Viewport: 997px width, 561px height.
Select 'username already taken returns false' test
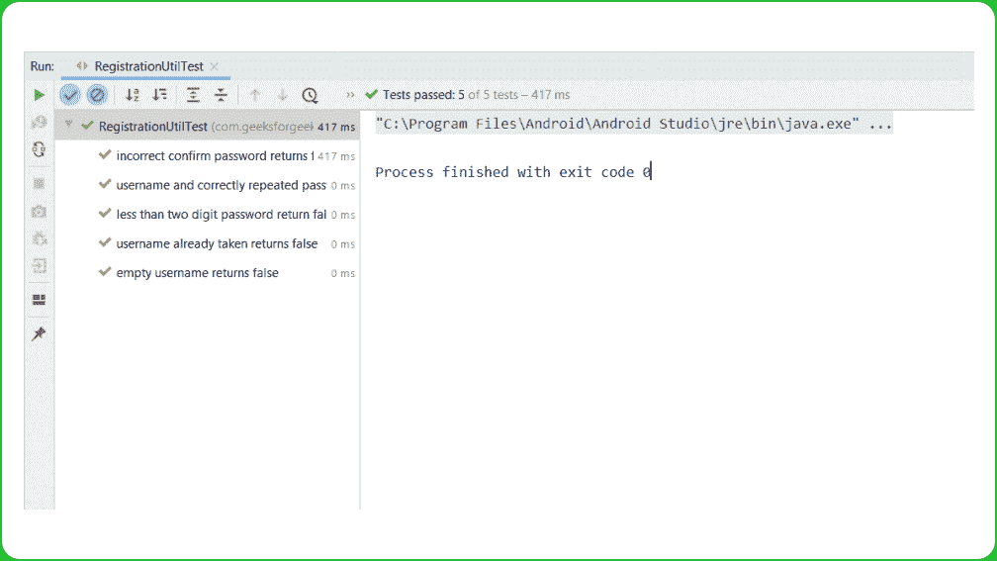[x=217, y=243]
